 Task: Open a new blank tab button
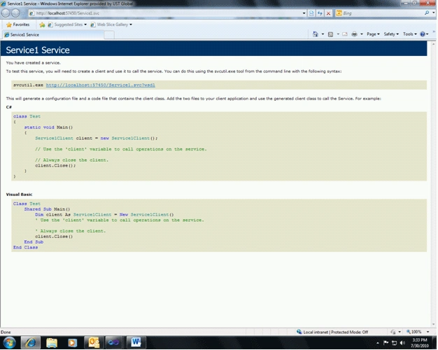tap(109, 35)
